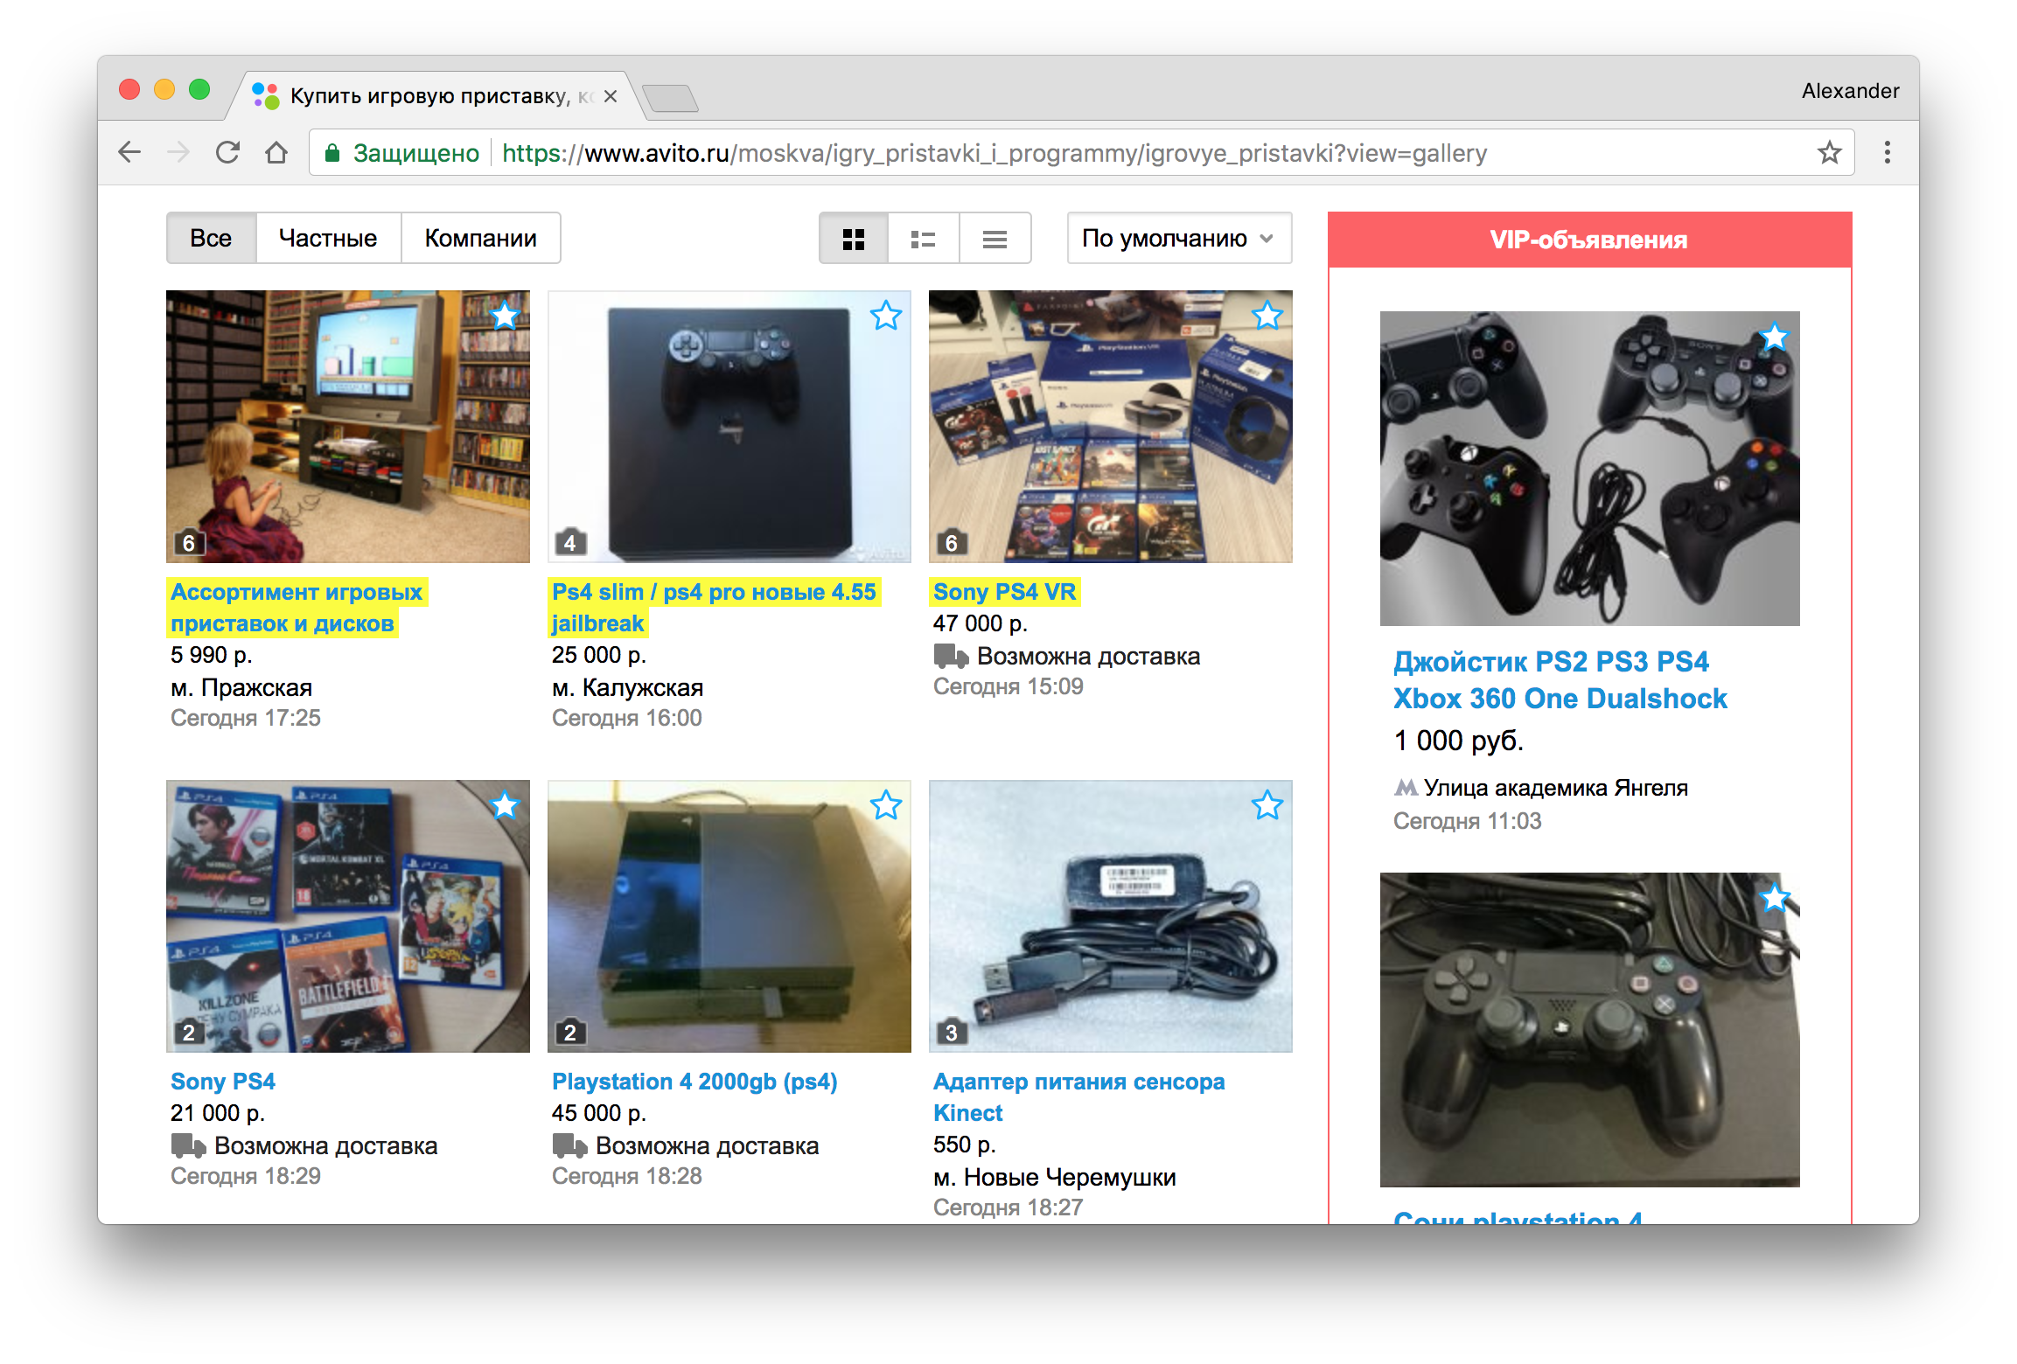Favorite the Kinect adapter listing star
This screenshot has width=2017, height=1364.
click(1267, 805)
